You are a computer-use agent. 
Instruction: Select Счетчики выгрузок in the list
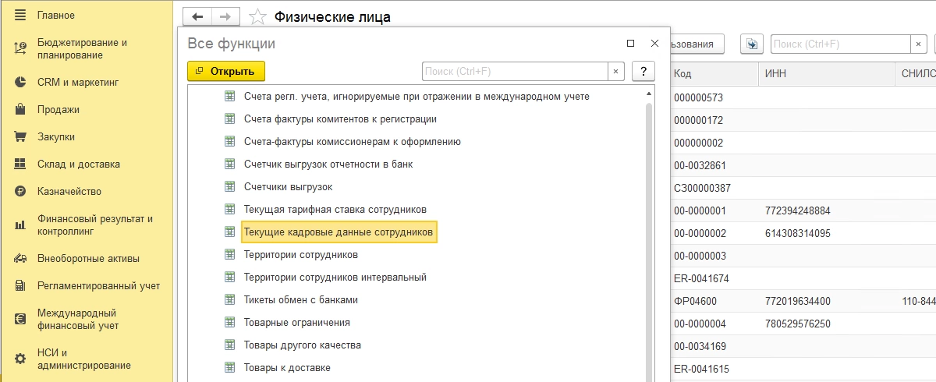coord(288,187)
